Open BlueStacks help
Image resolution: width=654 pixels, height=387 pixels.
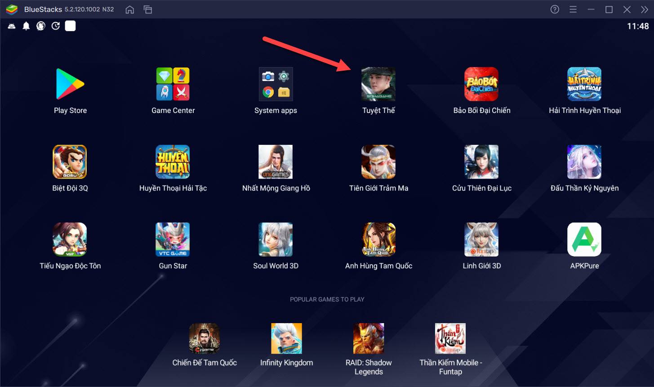coord(555,9)
